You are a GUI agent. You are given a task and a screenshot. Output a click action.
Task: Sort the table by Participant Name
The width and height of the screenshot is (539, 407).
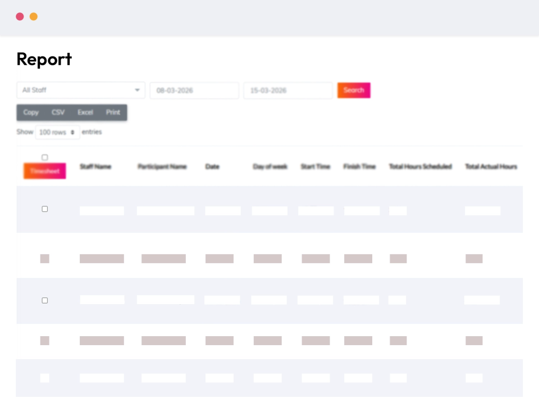pos(162,166)
